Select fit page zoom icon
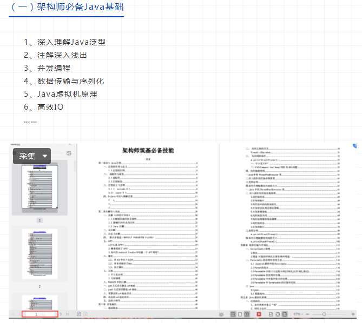The image size is (362, 323). click(x=278, y=314)
